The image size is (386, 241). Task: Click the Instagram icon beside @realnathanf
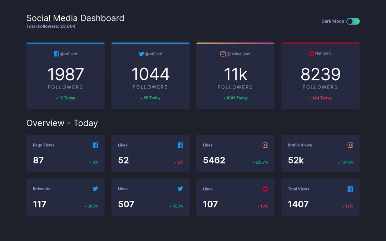tap(223, 54)
